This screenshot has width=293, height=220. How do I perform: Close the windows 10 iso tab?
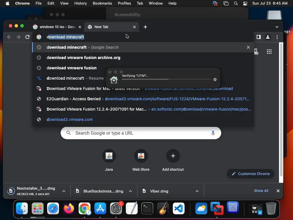(x=80, y=27)
